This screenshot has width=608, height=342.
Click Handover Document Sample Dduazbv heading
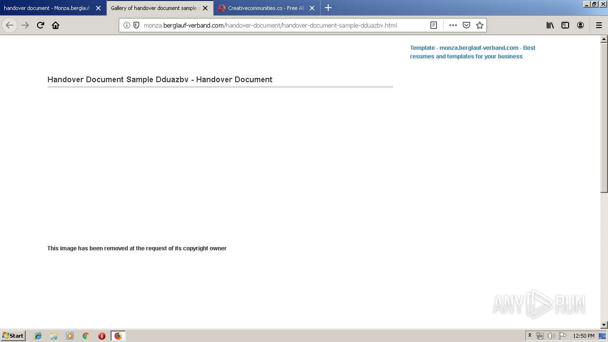click(x=160, y=79)
